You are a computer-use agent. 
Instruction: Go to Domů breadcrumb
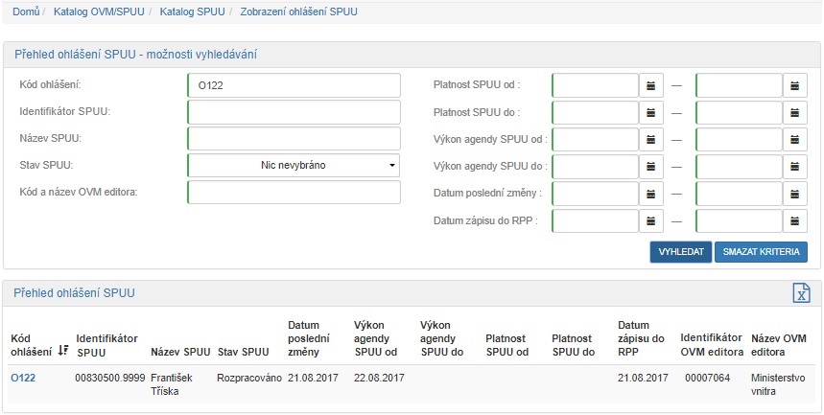(26, 12)
